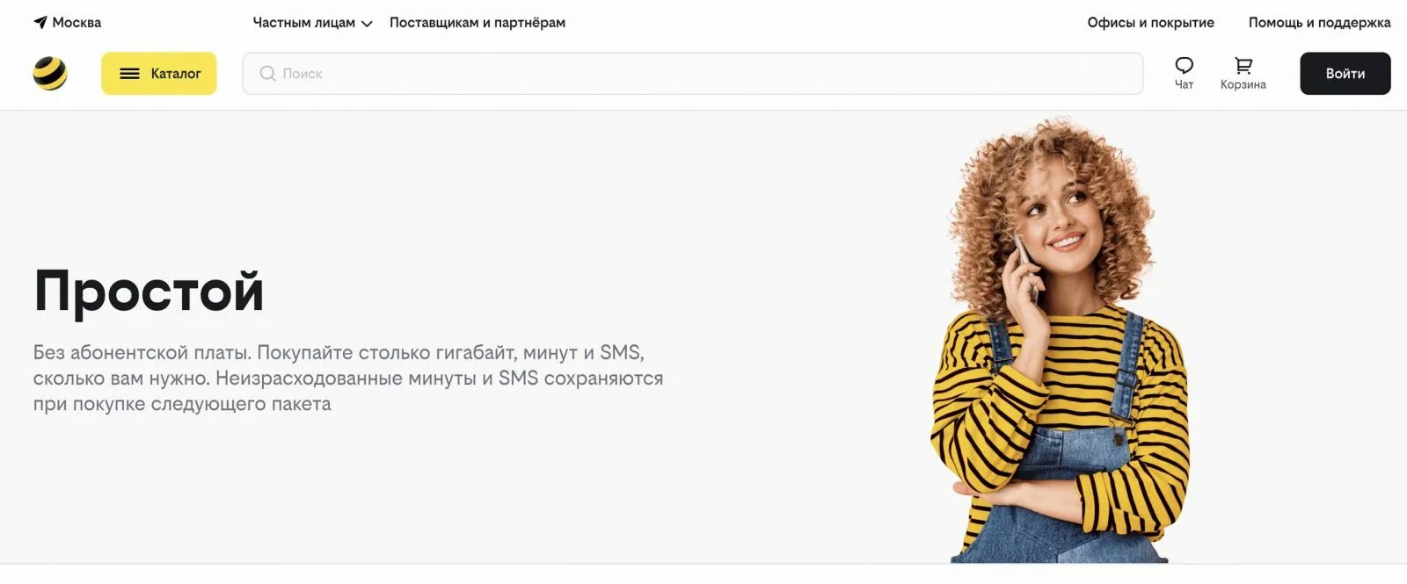The width and height of the screenshot is (1407, 584).
Task: Open the chat bubble icon
Action: [x=1185, y=65]
